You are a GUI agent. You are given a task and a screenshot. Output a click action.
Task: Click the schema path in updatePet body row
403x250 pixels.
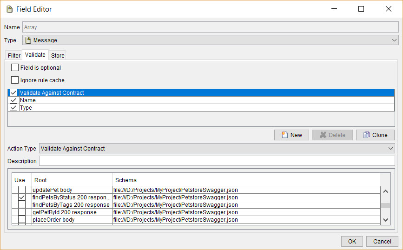[x=176, y=190]
